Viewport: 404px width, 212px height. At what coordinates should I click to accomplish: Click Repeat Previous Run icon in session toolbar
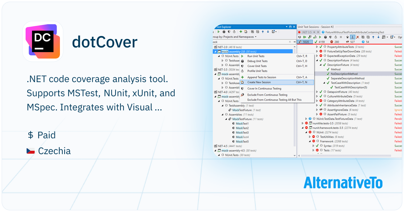(300, 37)
